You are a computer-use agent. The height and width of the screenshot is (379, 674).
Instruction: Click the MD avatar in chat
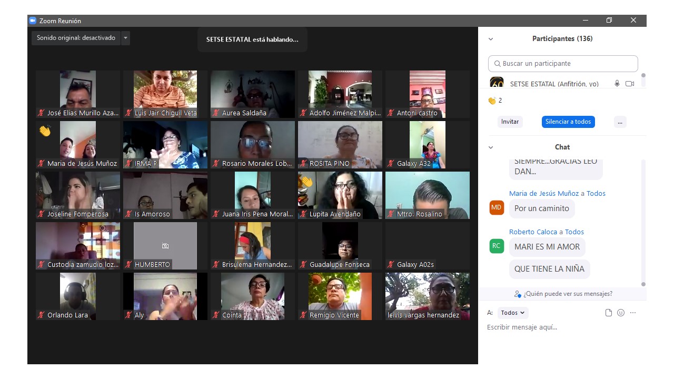point(497,207)
